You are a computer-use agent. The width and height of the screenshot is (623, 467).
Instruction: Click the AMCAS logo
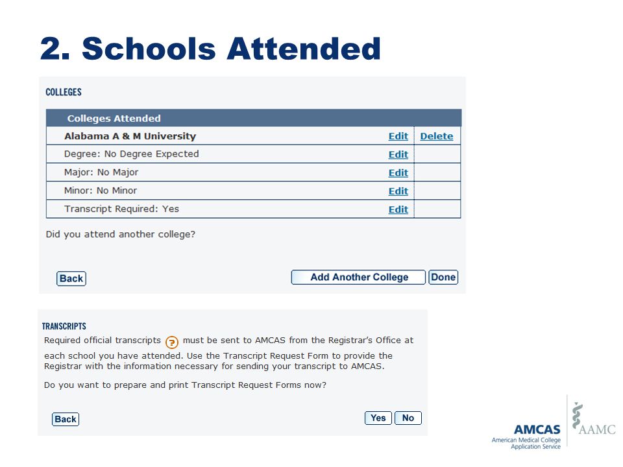[526, 437]
